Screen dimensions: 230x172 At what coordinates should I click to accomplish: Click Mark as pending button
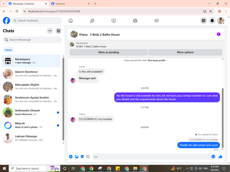tap(109, 52)
